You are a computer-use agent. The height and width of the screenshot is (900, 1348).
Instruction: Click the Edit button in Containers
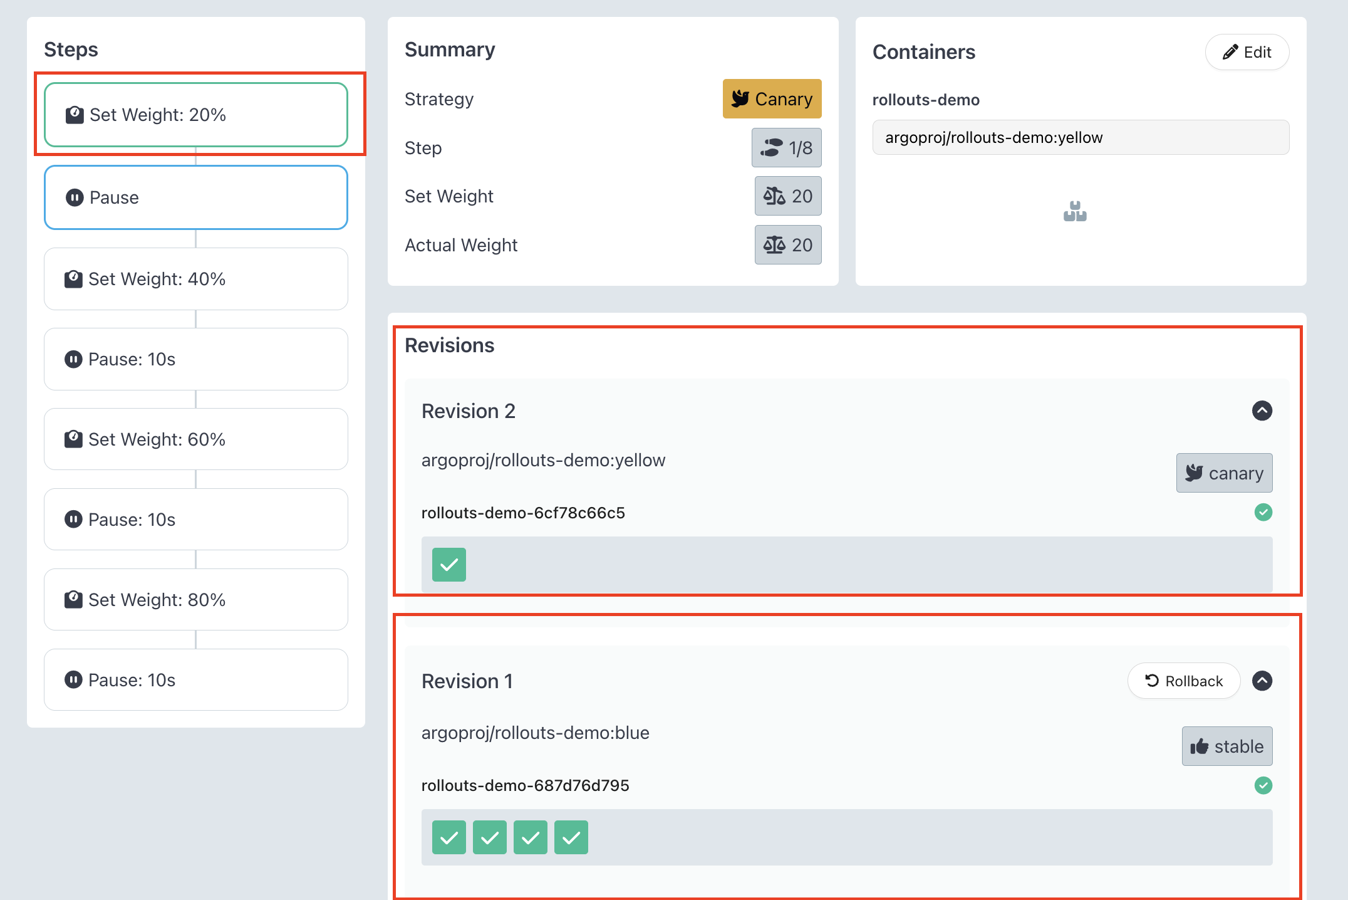pos(1247,52)
